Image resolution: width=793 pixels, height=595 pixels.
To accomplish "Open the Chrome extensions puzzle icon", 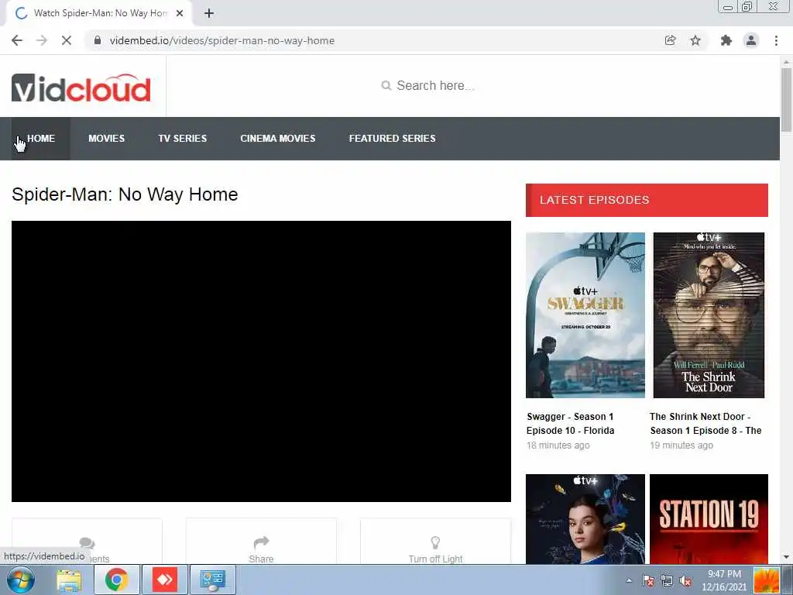I will [726, 40].
